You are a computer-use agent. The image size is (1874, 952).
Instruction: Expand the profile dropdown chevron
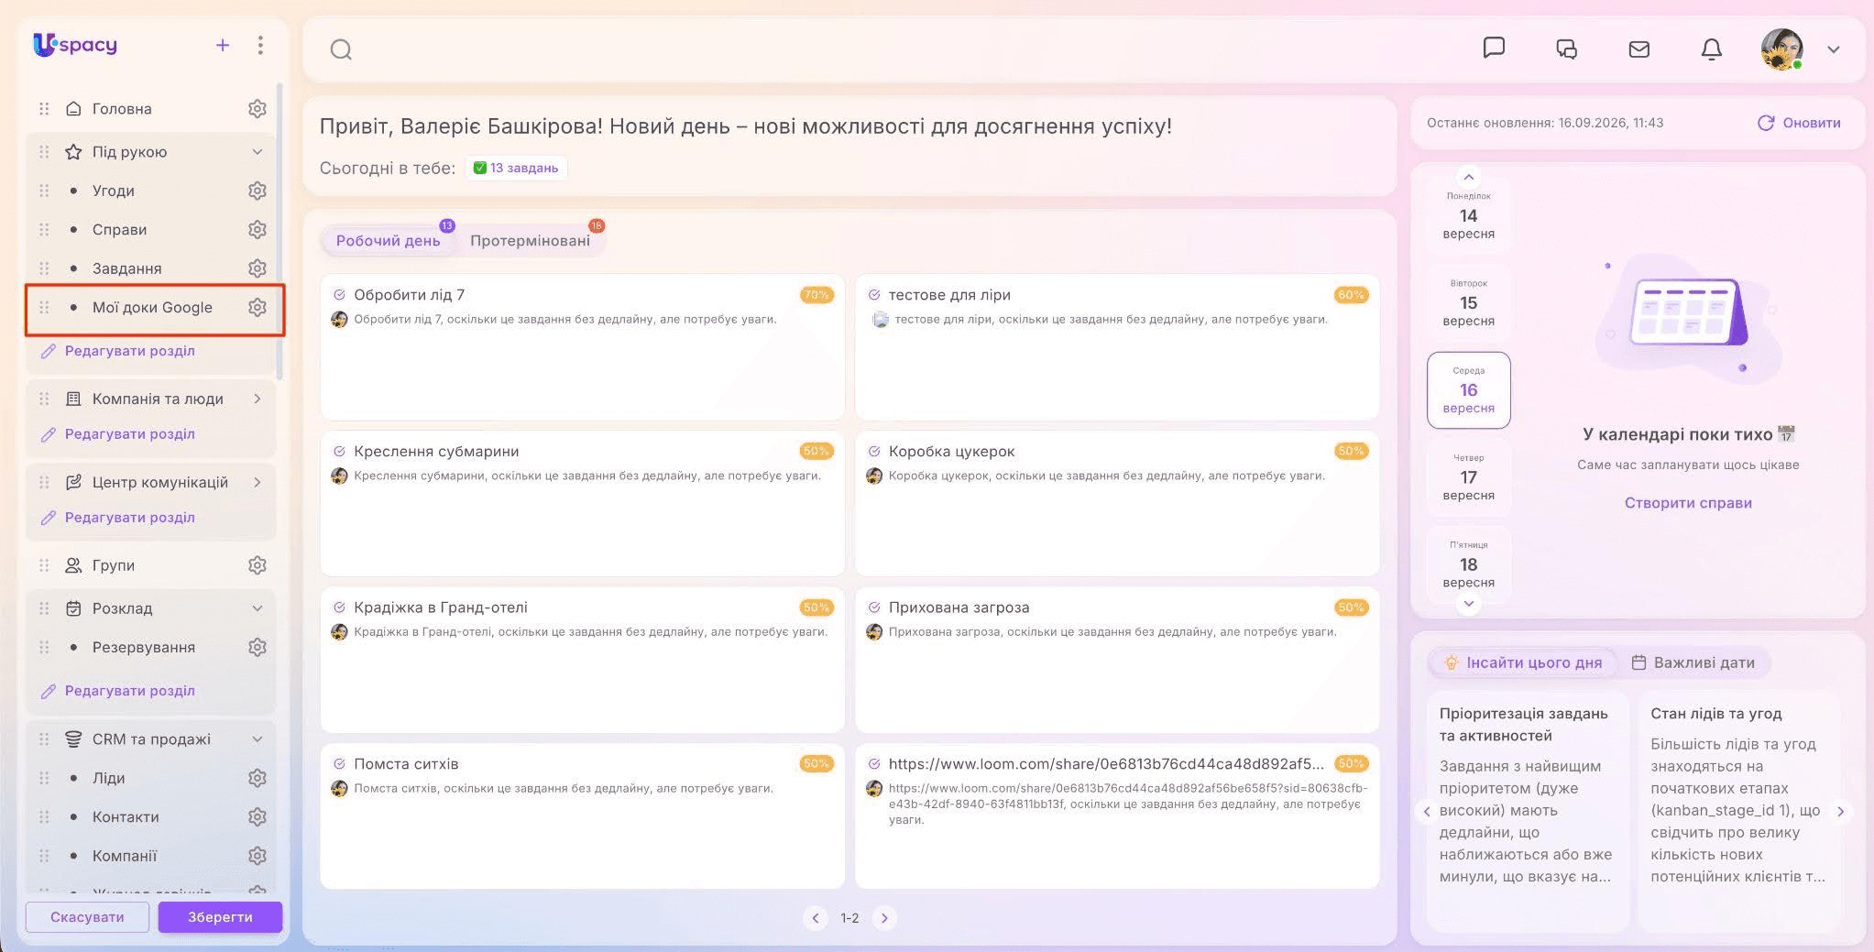(x=1834, y=49)
